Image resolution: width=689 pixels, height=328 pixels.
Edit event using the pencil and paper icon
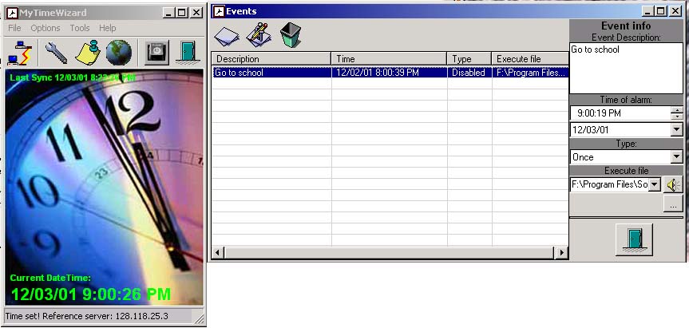(259, 35)
